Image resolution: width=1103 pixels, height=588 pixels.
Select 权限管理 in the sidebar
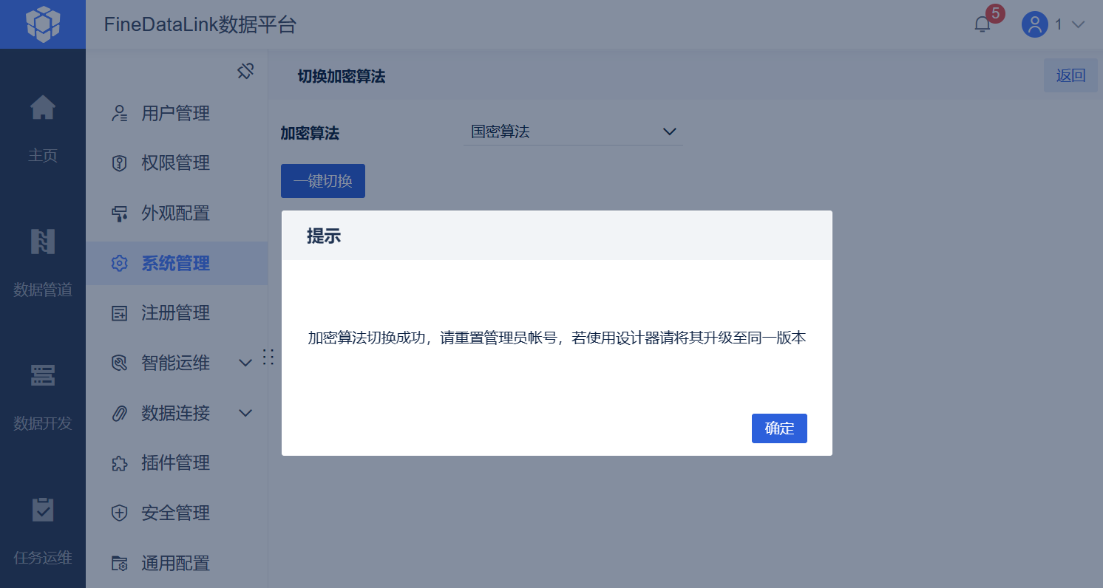(x=177, y=163)
